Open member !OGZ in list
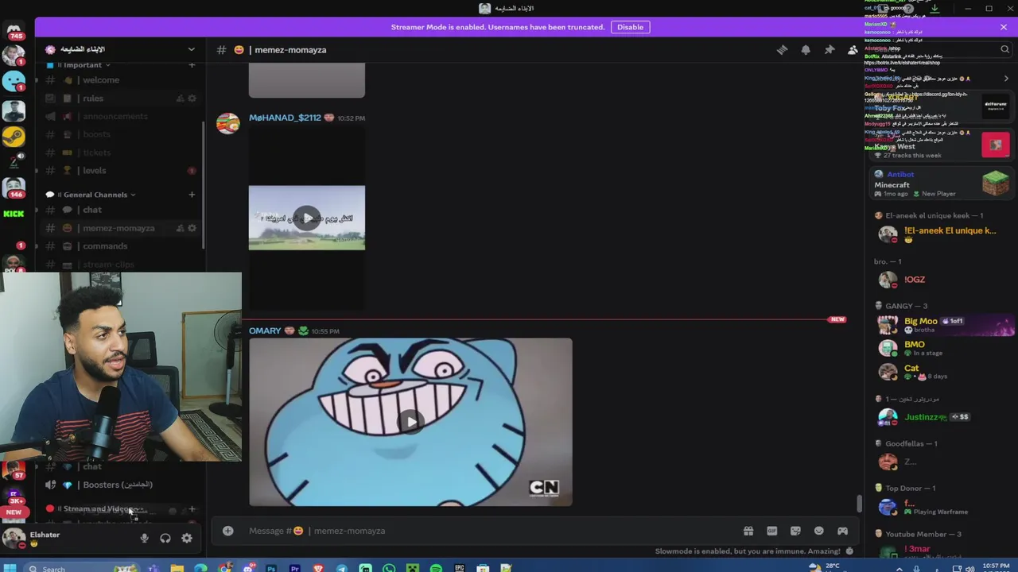Image resolution: width=1018 pixels, height=572 pixels. [x=942, y=280]
